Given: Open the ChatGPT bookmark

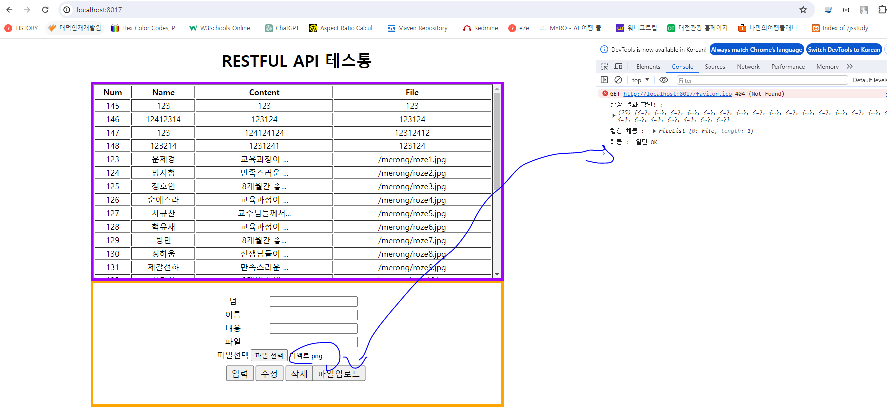Looking at the screenshot, I should tap(282, 28).
